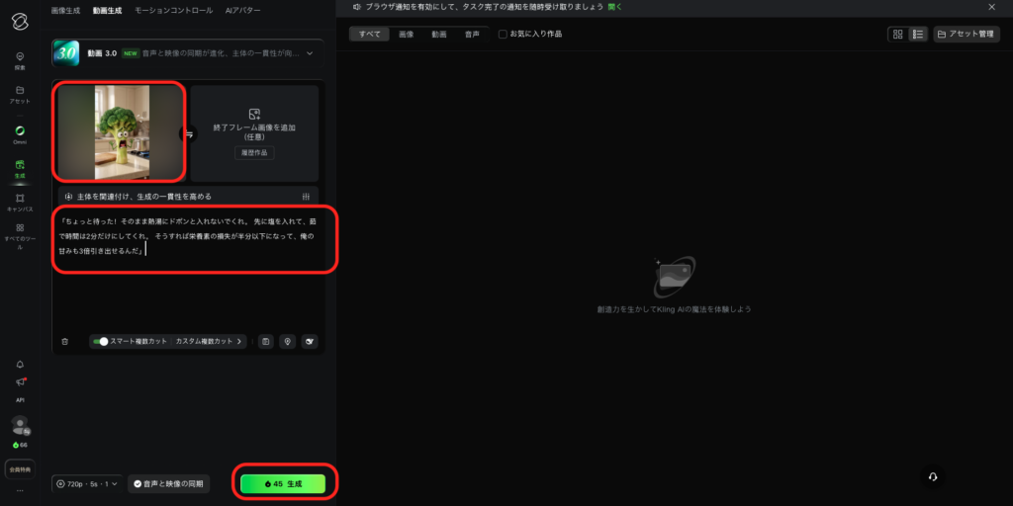Click the 動画 3.0 model thumbnail icon
The image size is (1013, 506).
click(x=65, y=53)
